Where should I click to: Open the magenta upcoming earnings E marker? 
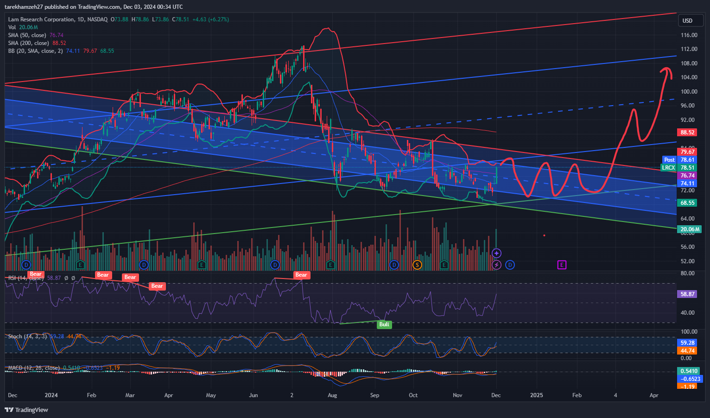pos(562,265)
